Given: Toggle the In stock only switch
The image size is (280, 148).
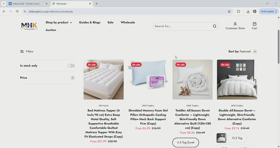Looking at the screenshot, I should (x=71, y=65).
